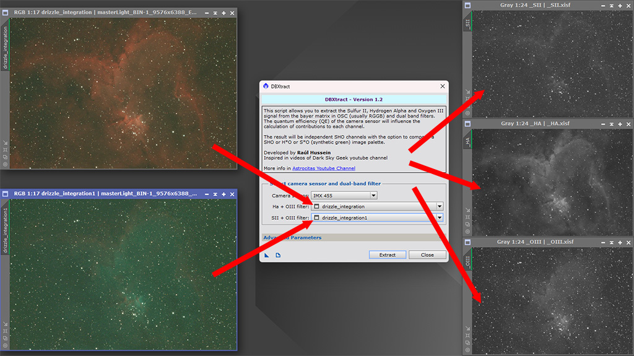
Task: Maximize the _OIII image window
Action: (620, 241)
